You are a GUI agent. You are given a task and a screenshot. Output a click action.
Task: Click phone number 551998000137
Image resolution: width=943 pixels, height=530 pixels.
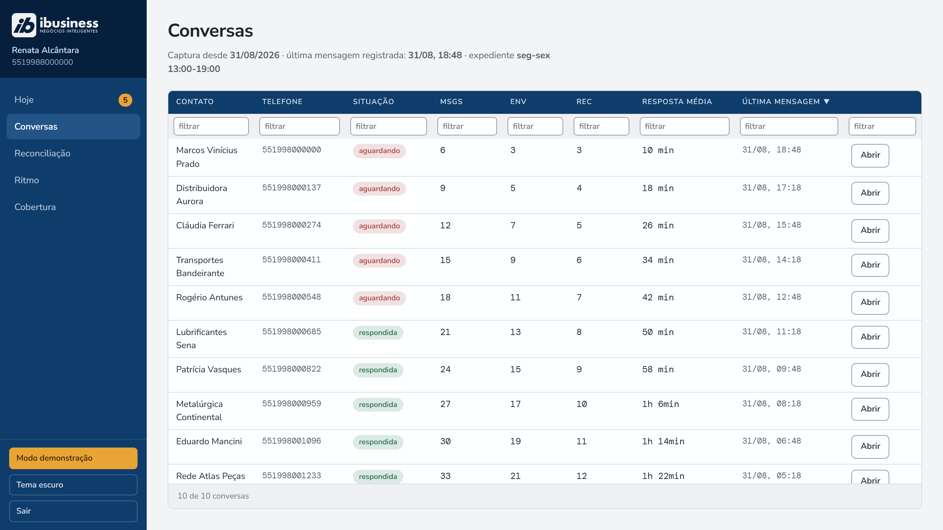pos(291,188)
